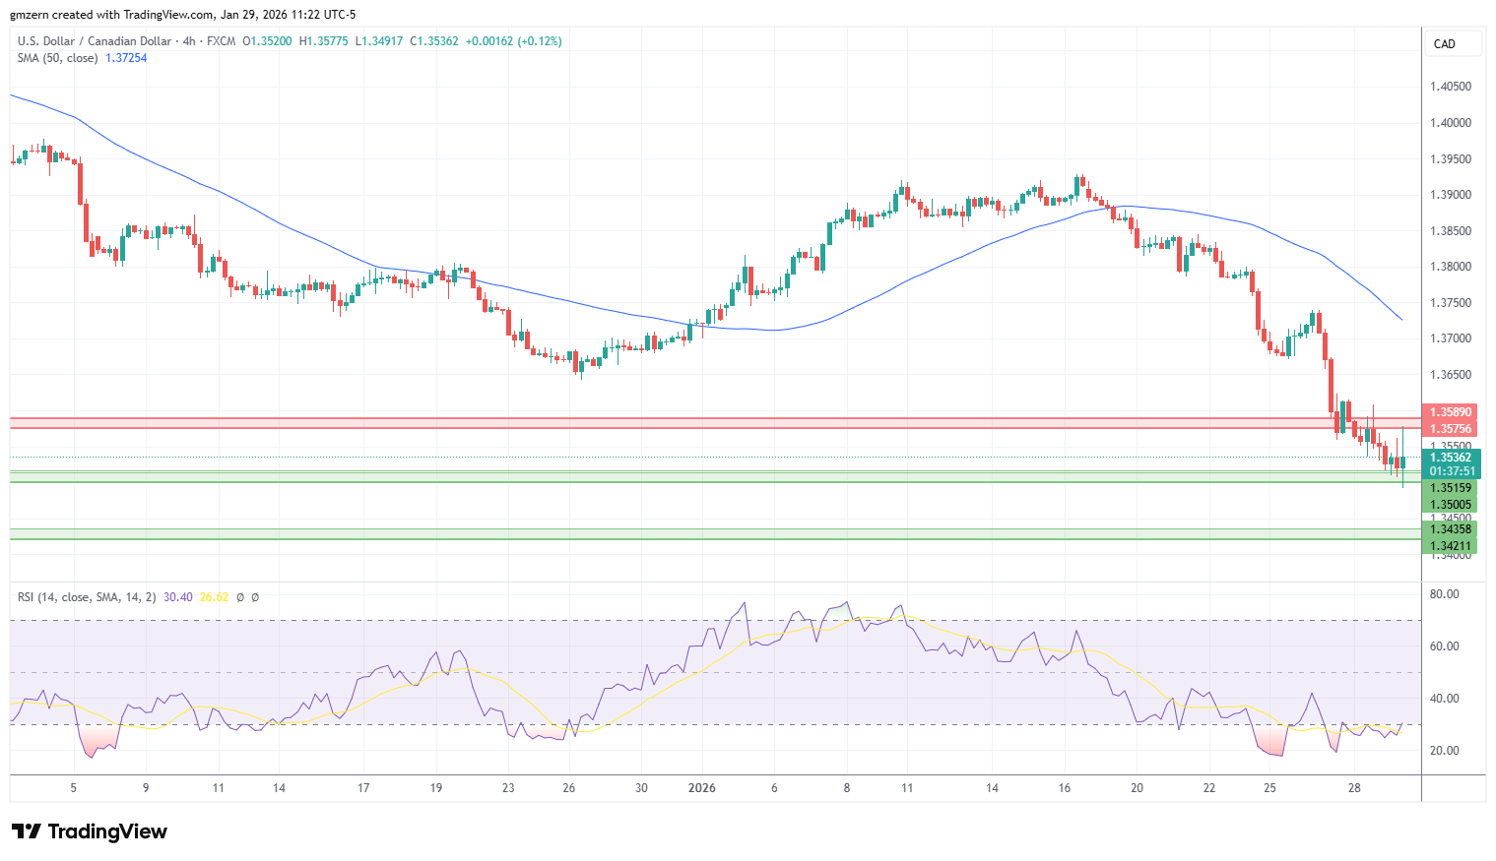The image size is (1496, 861).
Task: Click the 26 date label on time axis
Action: [569, 788]
